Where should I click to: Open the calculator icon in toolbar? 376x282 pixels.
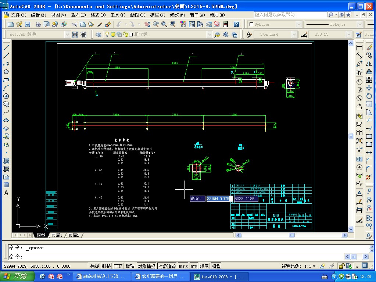tap(225, 24)
